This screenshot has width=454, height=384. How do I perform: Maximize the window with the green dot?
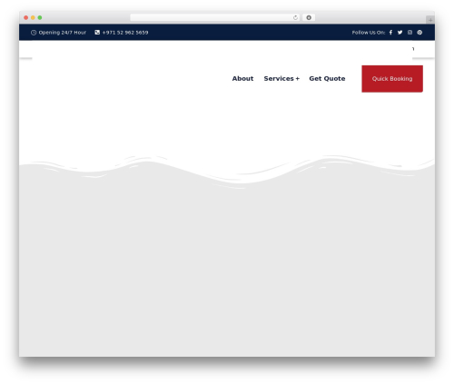pos(40,17)
